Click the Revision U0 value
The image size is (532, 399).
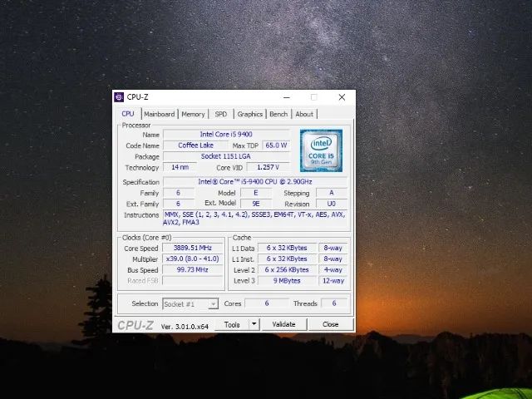332,204
